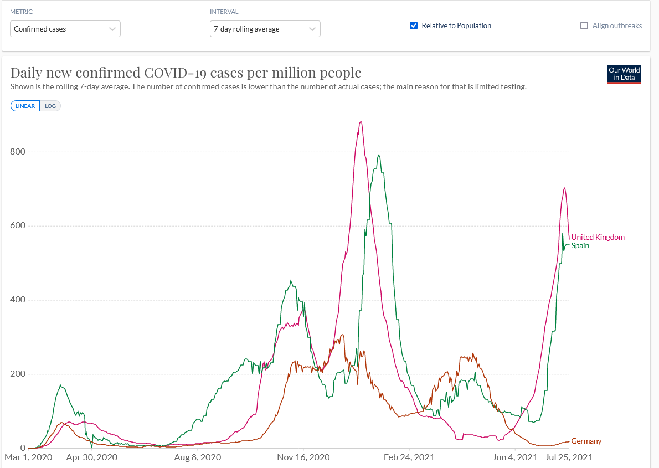
Task: Select the Germany series label
Action: tap(586, 441)
